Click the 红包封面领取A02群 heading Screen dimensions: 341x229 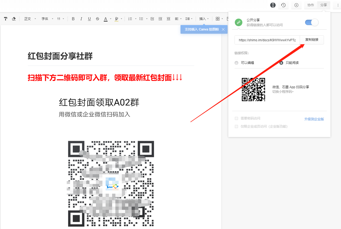coord(99,102)
